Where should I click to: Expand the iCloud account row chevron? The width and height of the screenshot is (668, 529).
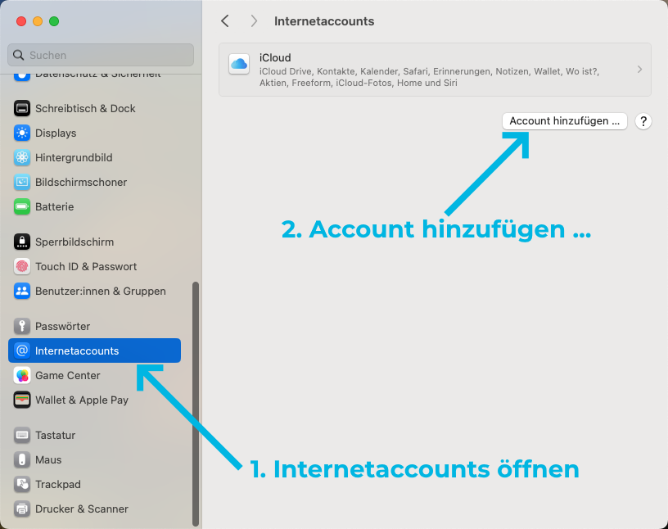coord(639,70)
